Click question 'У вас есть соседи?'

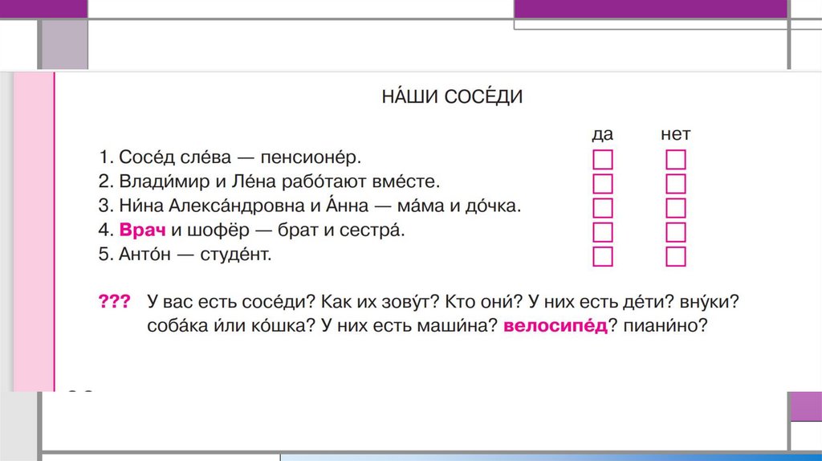click(x=231, y=301)
